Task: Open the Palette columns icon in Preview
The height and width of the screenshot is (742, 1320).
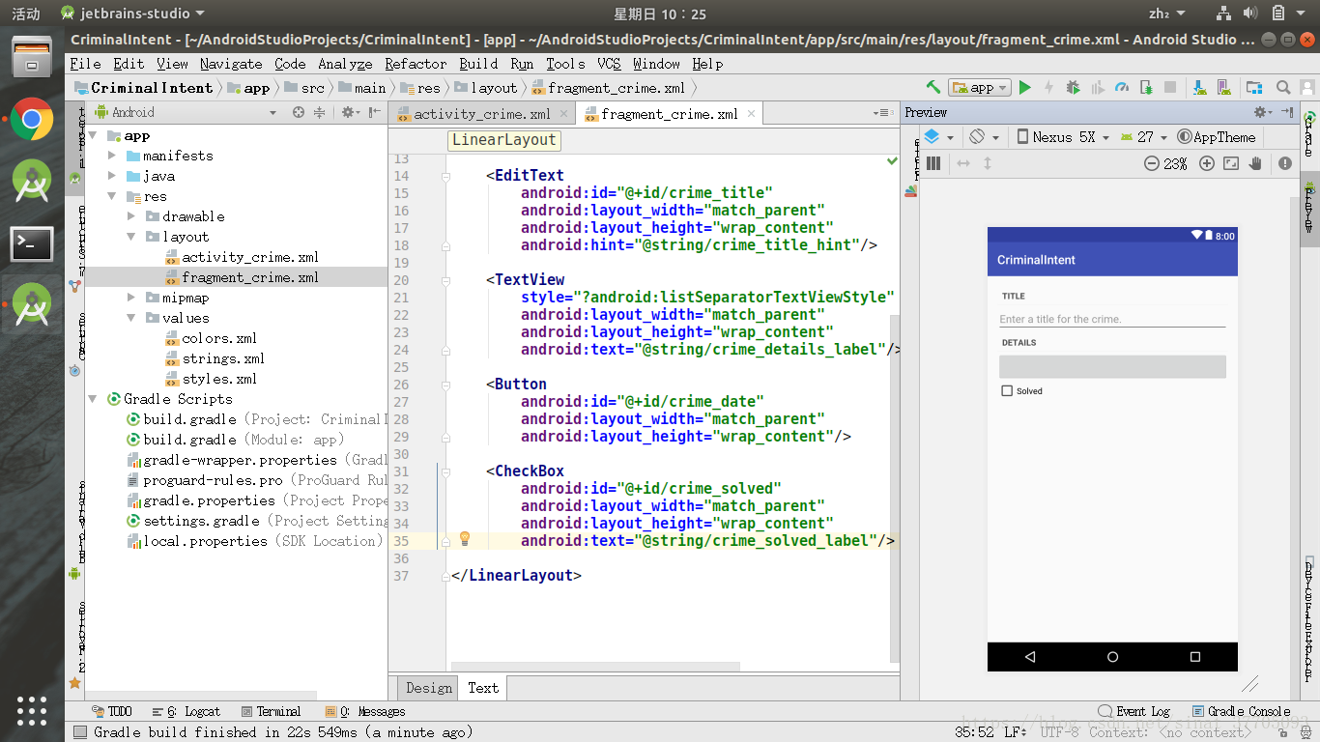Action: [933, 163]
